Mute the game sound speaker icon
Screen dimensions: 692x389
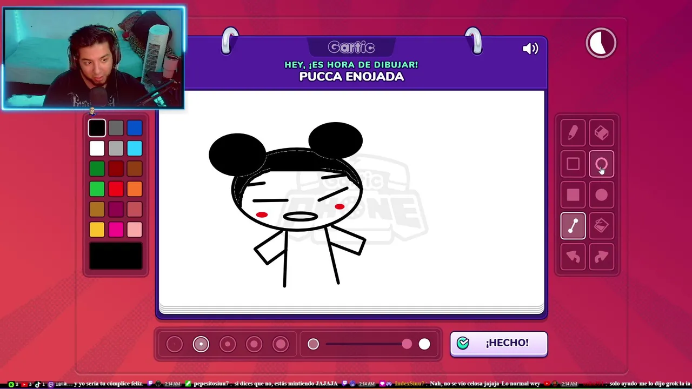(x=530, y=49)
